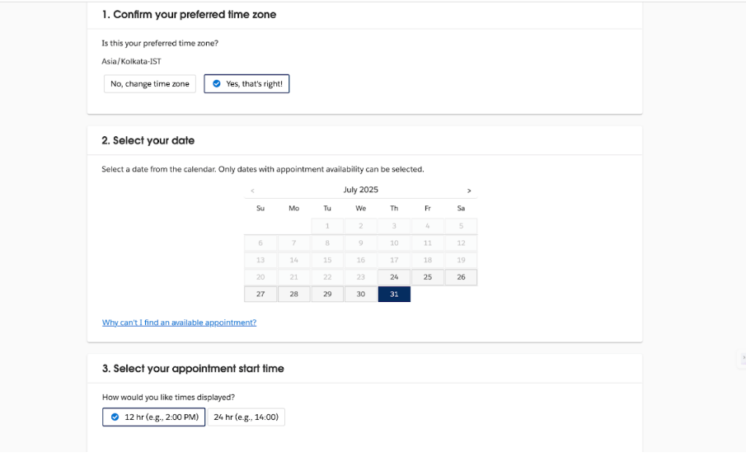Click the disabled July 23 date cell
Screen dimensions: 746x457
[360, 277]
